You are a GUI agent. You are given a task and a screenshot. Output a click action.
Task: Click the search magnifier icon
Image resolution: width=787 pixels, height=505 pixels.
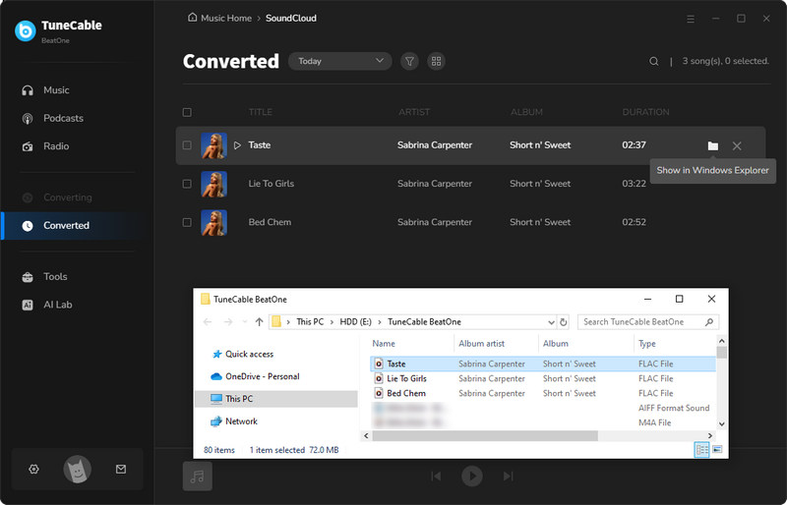[x=654, y=61]
